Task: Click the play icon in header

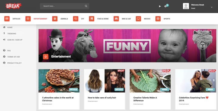Action: click(x=160, y=6)
